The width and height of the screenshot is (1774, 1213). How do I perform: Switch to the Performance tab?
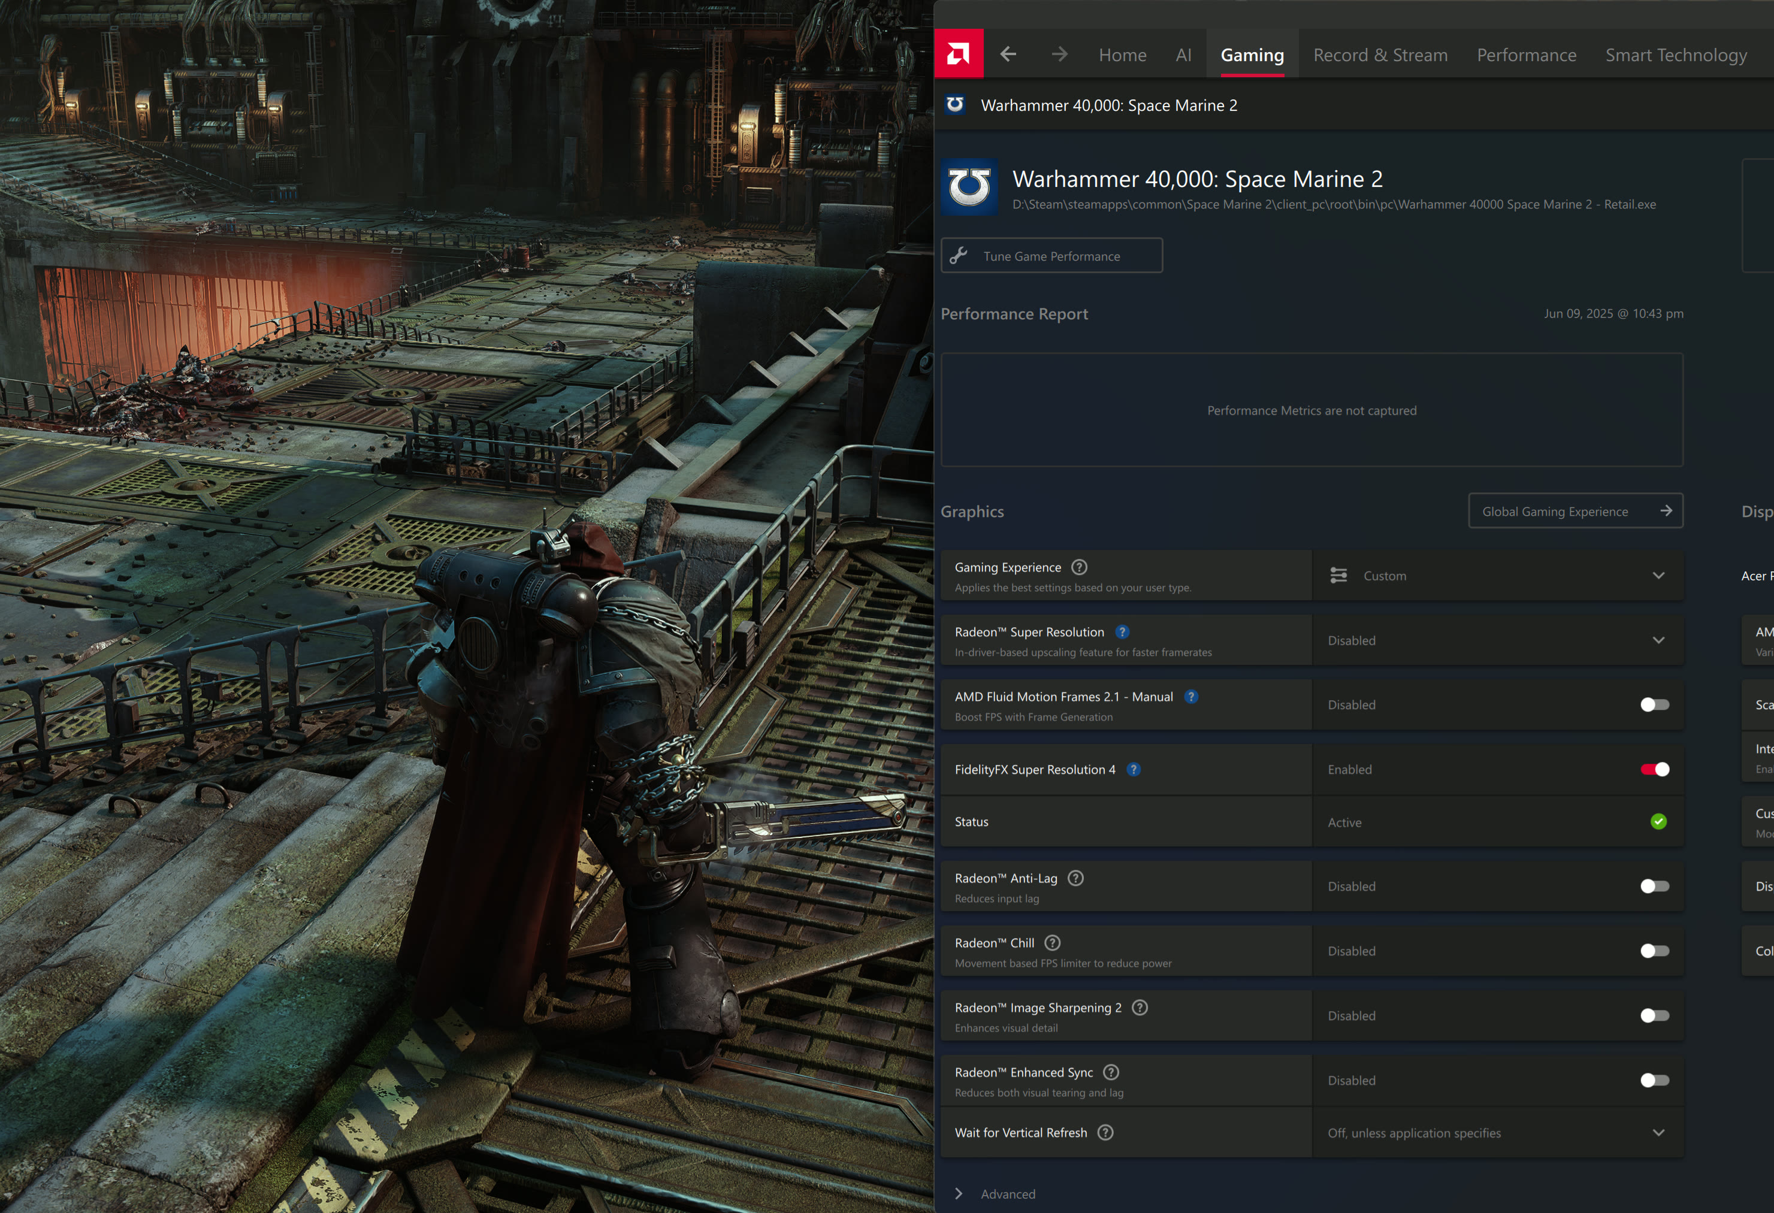pos(1526,55)
